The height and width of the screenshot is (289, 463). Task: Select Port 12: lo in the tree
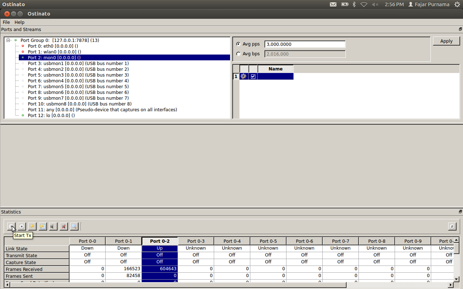pos(51,115)
